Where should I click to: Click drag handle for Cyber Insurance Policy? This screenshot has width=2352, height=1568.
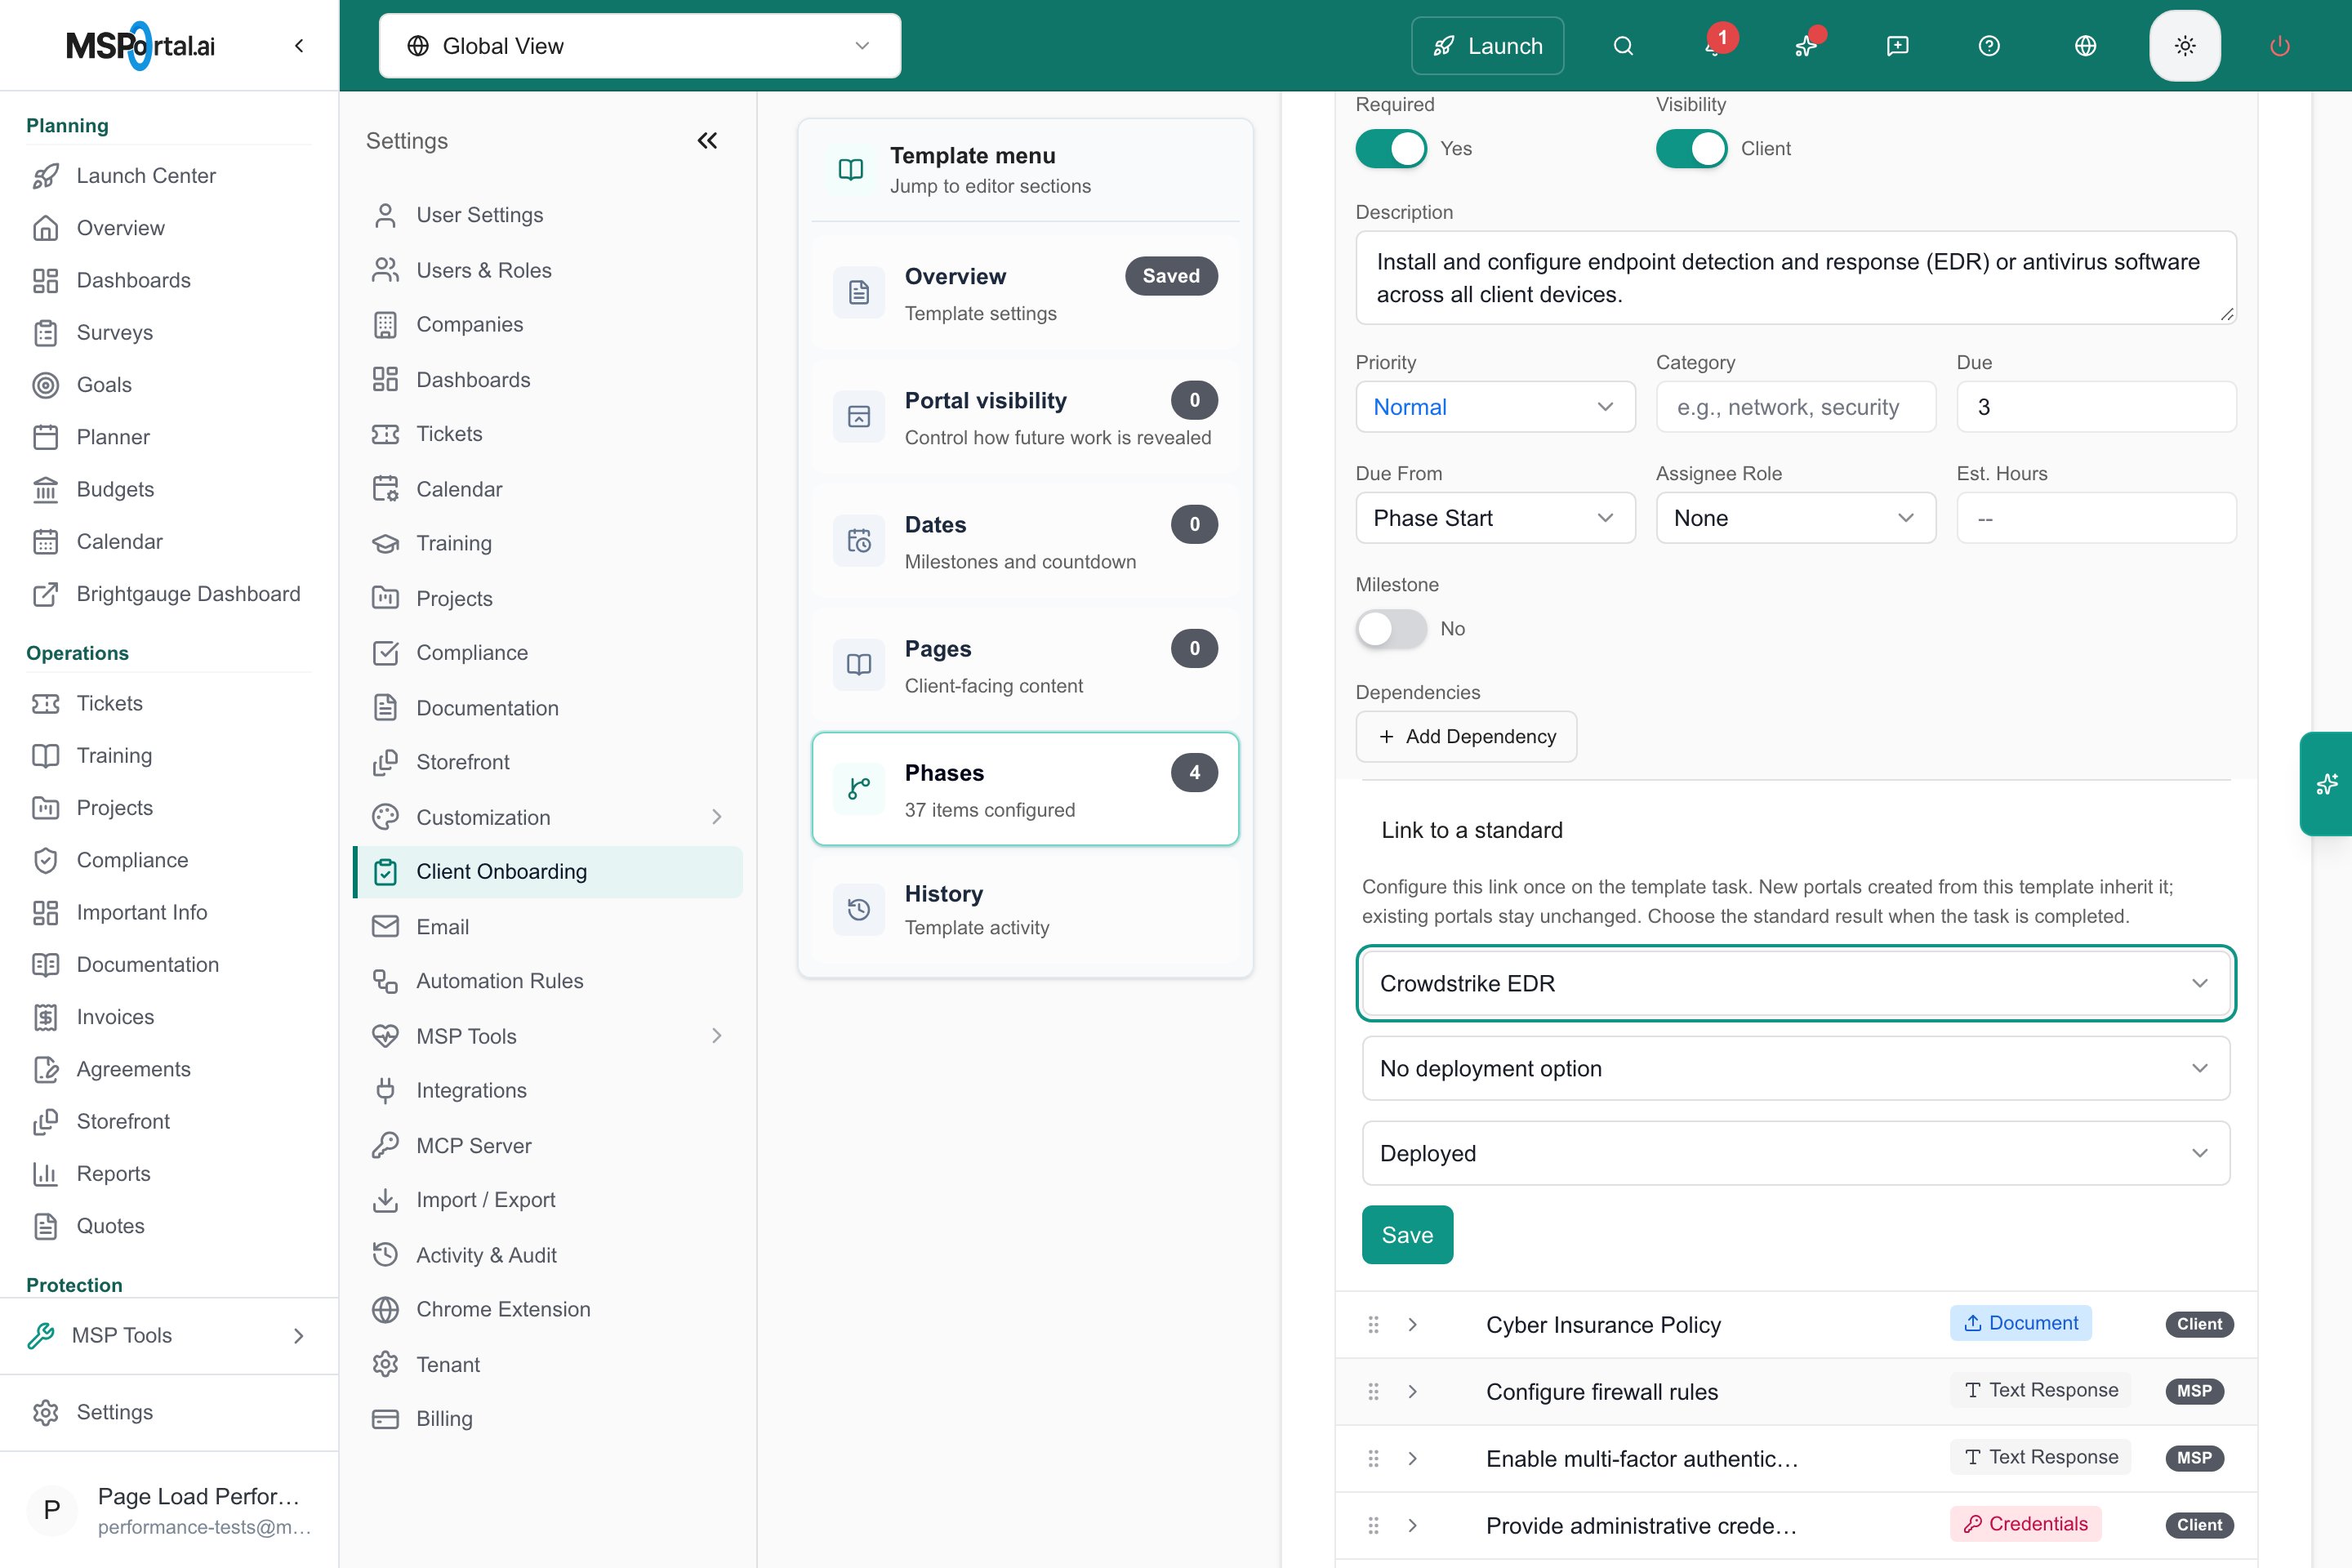1373,1324
